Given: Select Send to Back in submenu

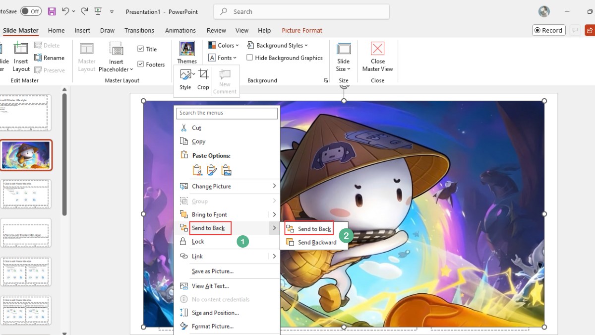Looking at the screenshot, I should coord(314,229).
